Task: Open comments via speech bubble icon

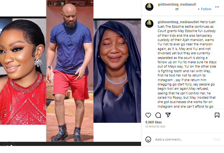Action: [158, 115]
